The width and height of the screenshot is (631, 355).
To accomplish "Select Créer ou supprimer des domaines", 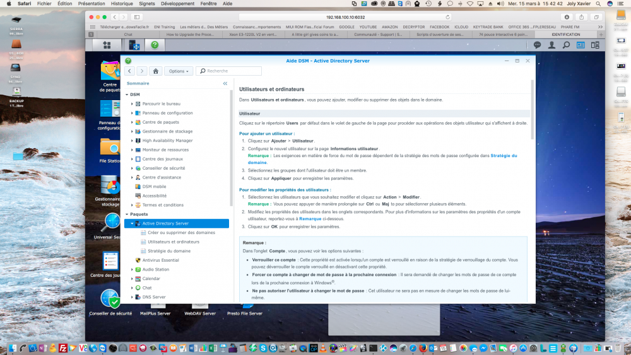I will (181, 233).
